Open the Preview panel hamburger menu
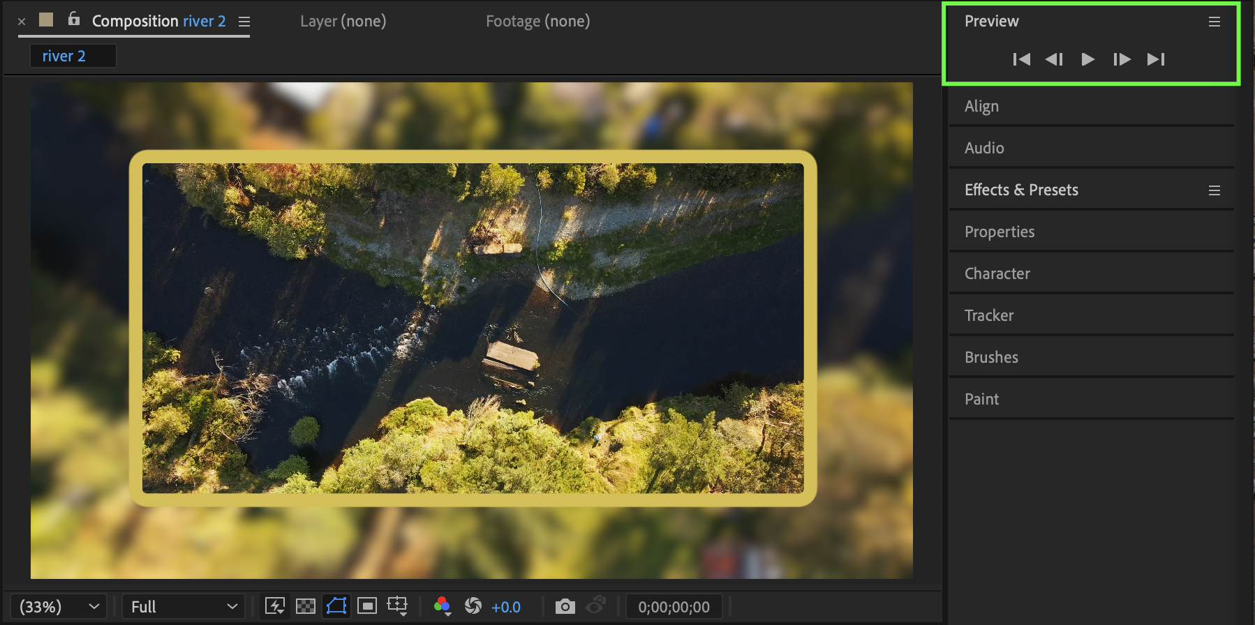The width and height of the screenshot is (1255, 625). (1215, 22)
